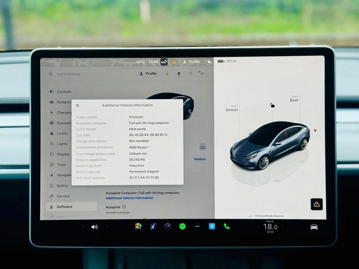Screen dimensions: 359x269
Task: Close the Additional Vehicle Information dialog
Action: click(x=77, y=105)
